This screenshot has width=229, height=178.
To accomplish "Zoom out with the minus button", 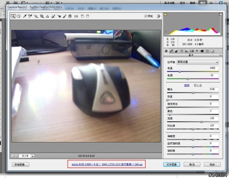I will [13, 156].
